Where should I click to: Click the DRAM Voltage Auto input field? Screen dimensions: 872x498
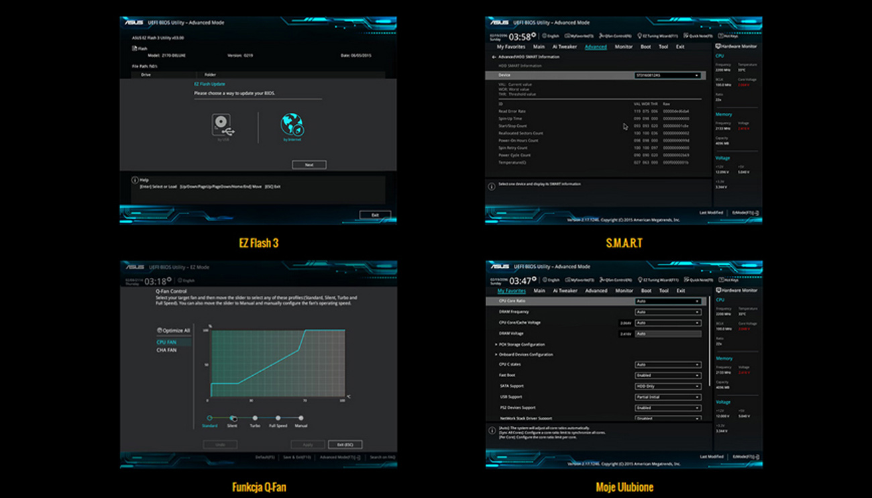pos(667,334)
